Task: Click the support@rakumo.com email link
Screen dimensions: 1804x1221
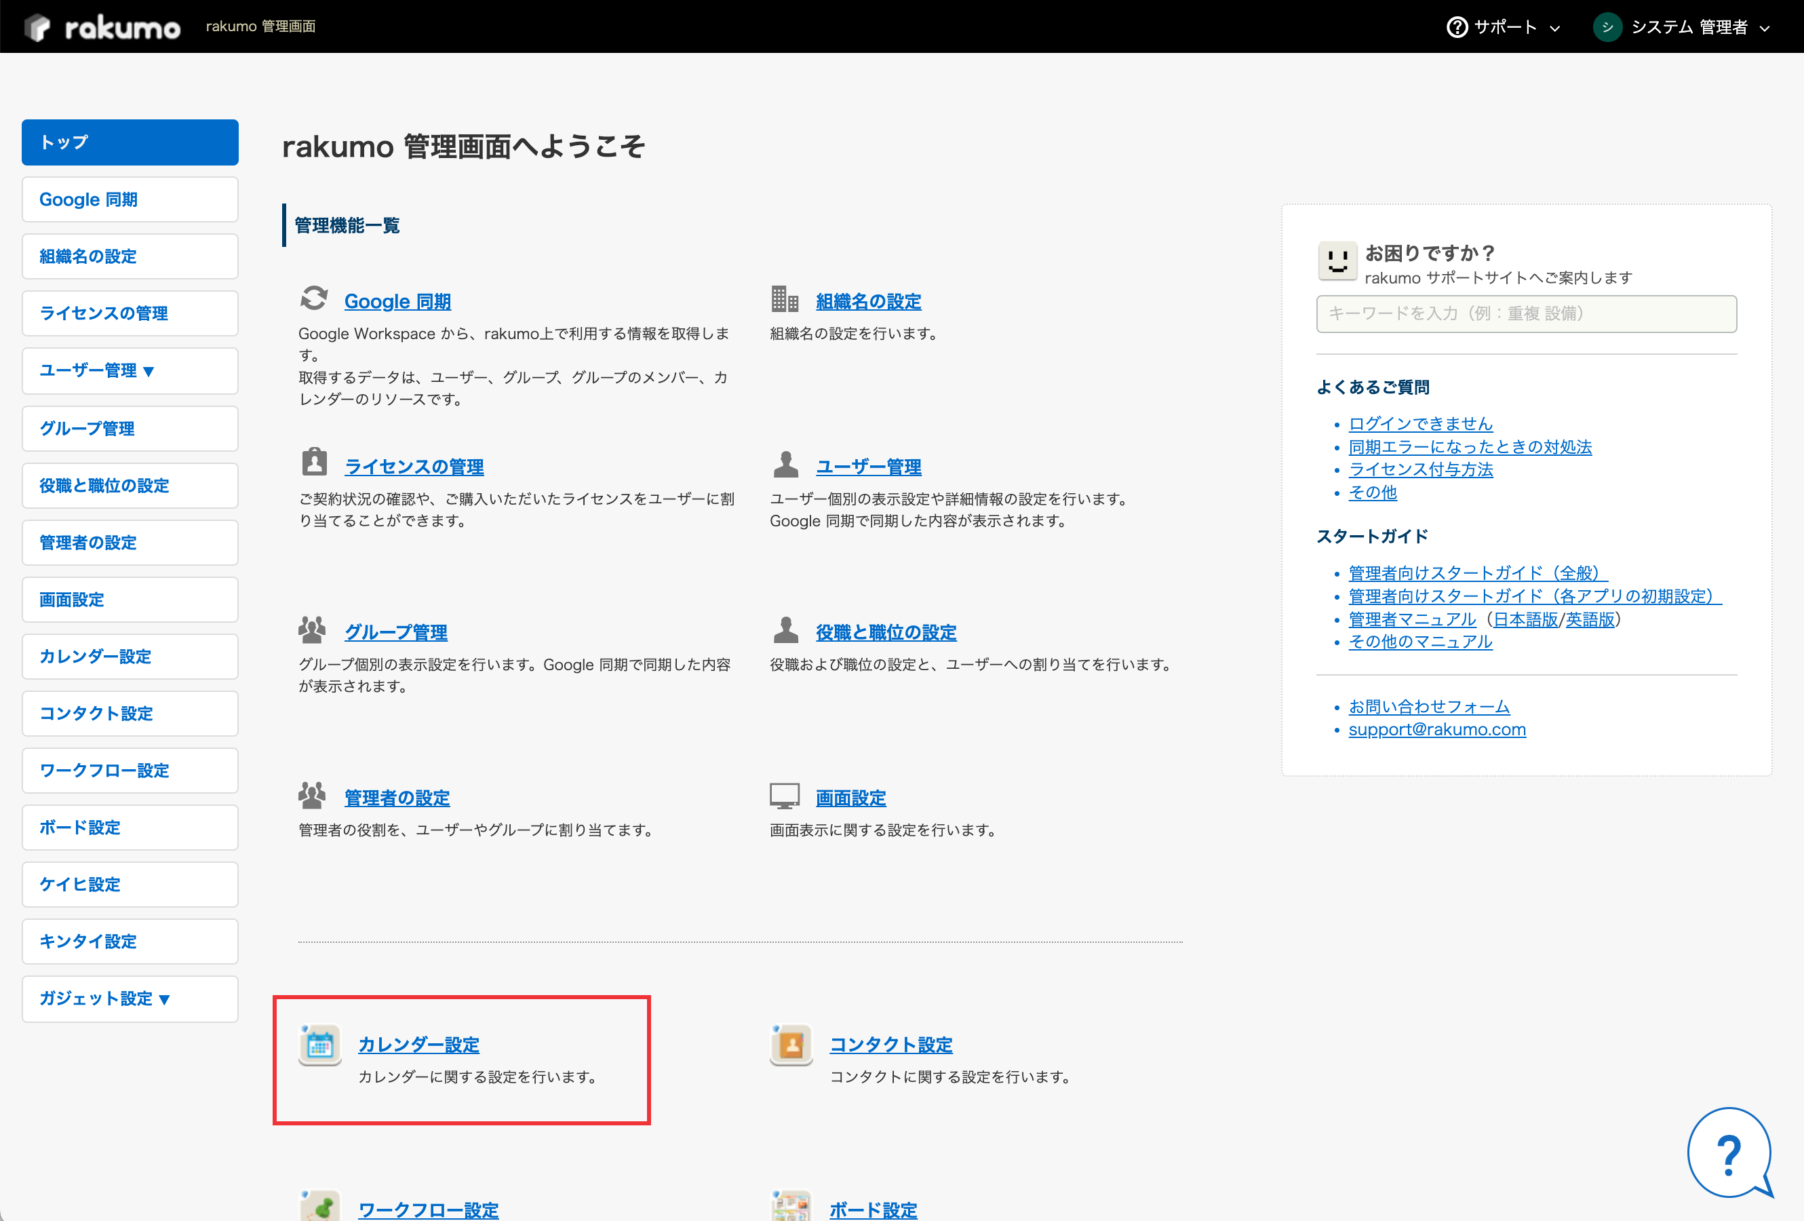Action: click(x=1437, y=730)
